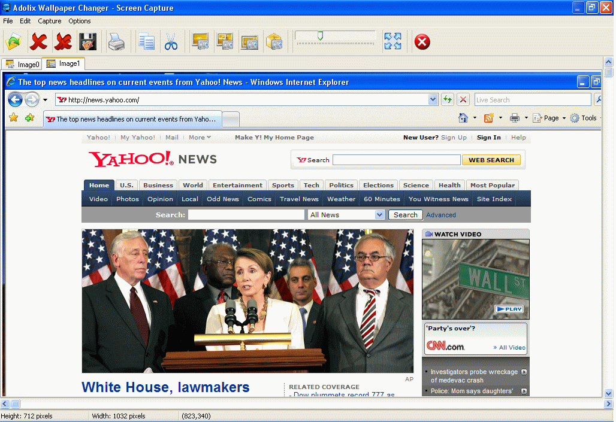The height and width of the screenshot is (422, 616).
Task: Click the IE new tab button
Action: pyautogui.click(x=231, y=119)
